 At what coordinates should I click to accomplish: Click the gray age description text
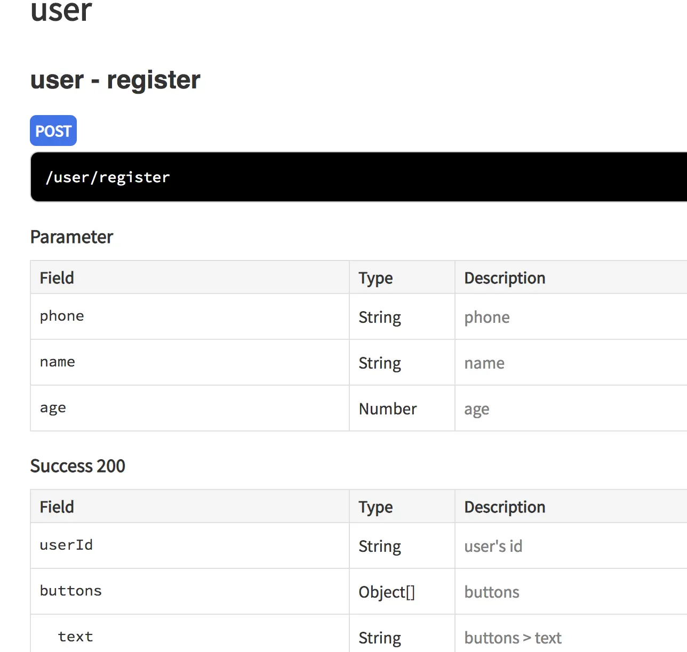point(477,409)
